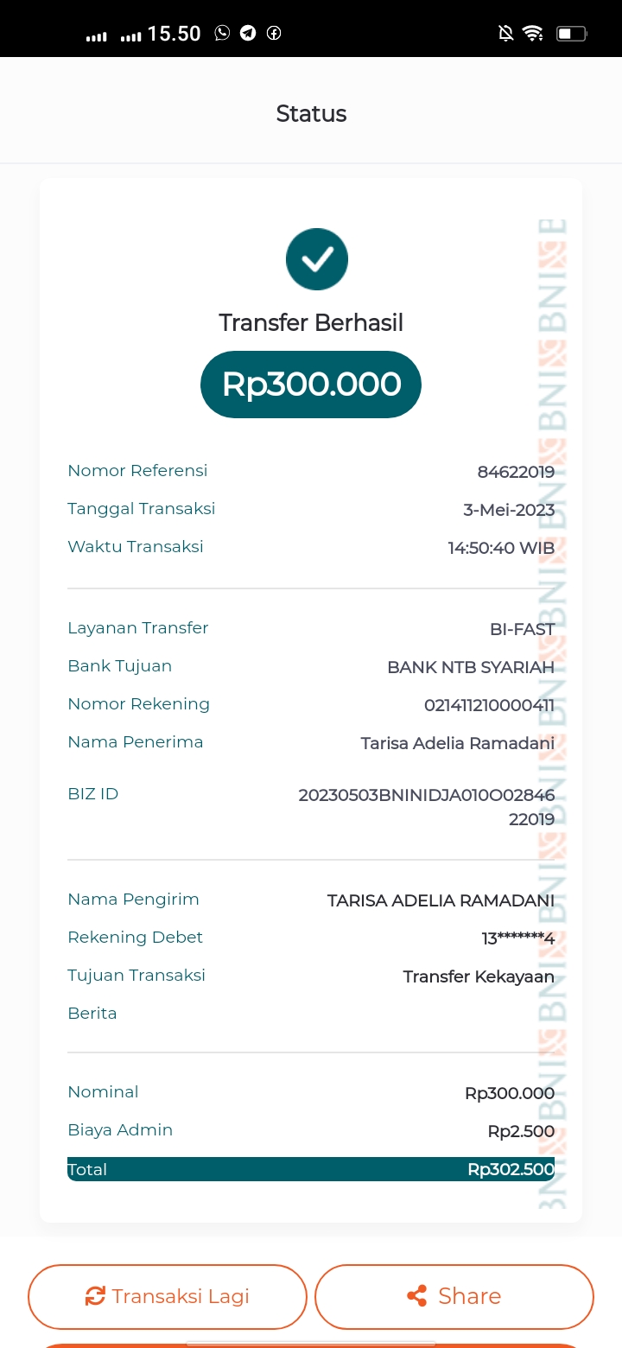
Task: Tap the Wi-Fi status icon
Action: [x=533, y=33]
